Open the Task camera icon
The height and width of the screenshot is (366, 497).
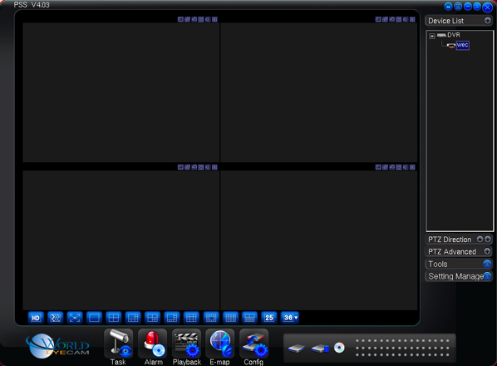click(119, 344)
